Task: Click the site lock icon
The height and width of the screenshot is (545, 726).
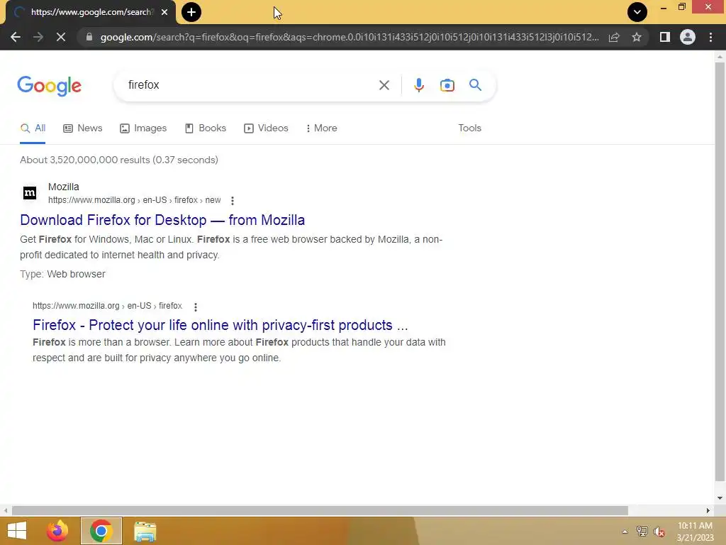Action: 89,37
